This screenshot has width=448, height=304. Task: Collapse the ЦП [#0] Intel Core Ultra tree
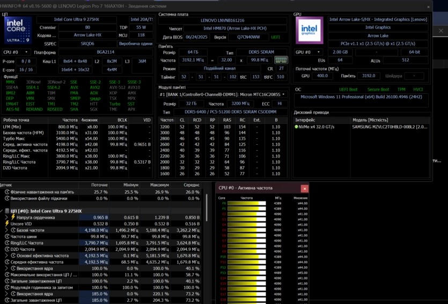point(2,211)
